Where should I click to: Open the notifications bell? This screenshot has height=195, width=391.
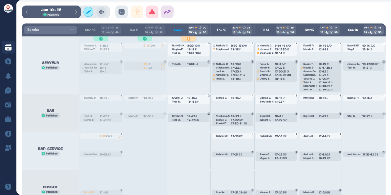pos(8,76)
